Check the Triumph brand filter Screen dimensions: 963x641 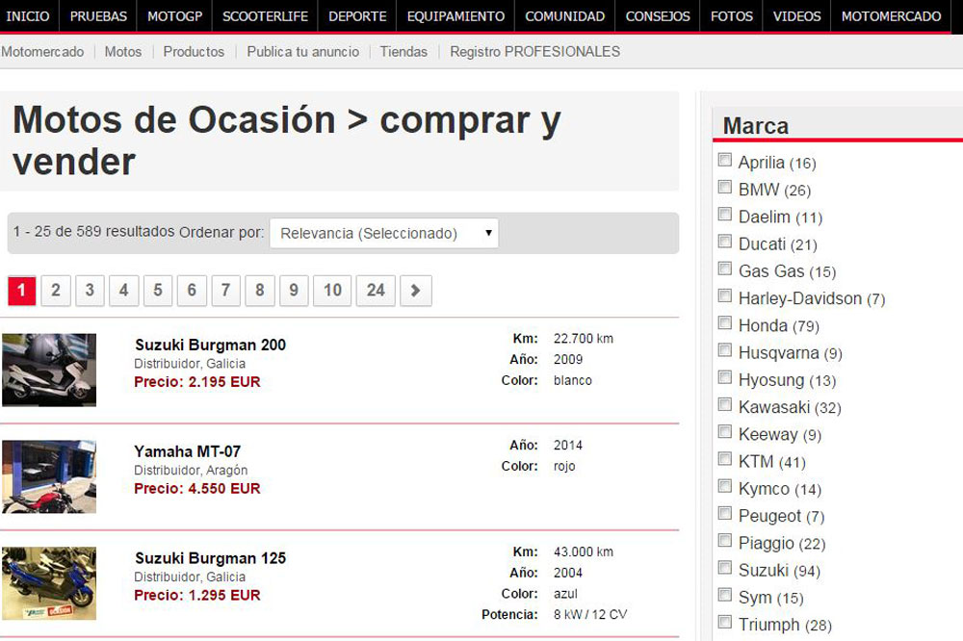[x=725, y=622]
